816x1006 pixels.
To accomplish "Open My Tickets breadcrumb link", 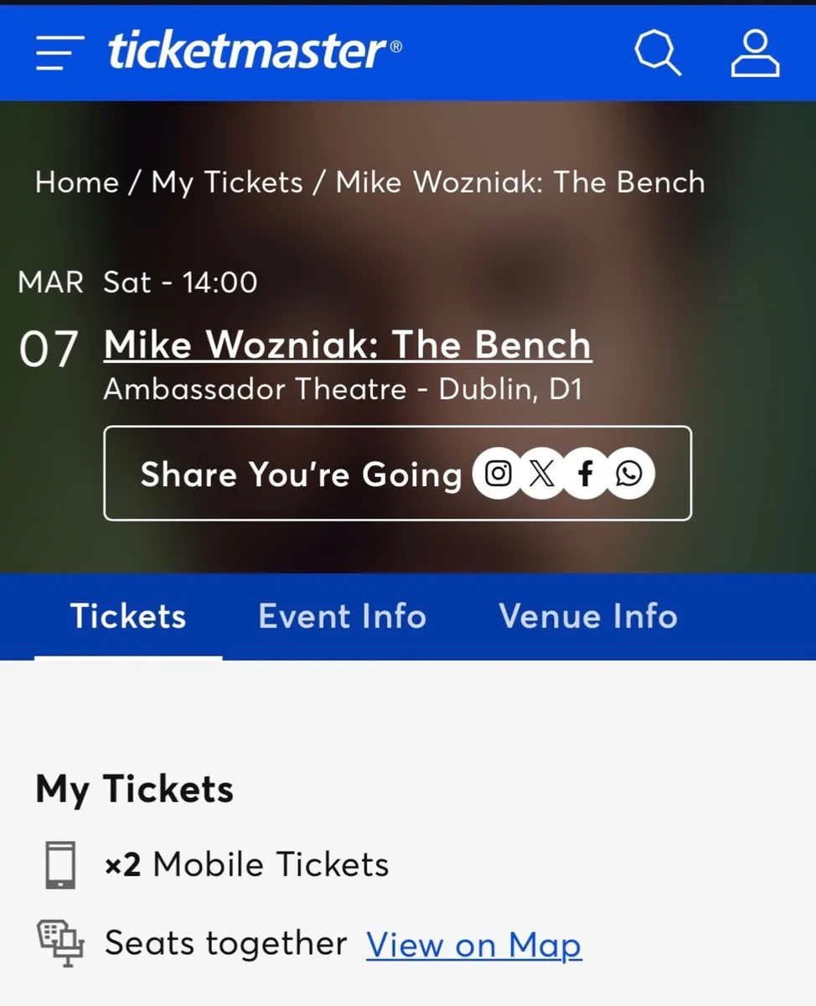I will 227,182.
